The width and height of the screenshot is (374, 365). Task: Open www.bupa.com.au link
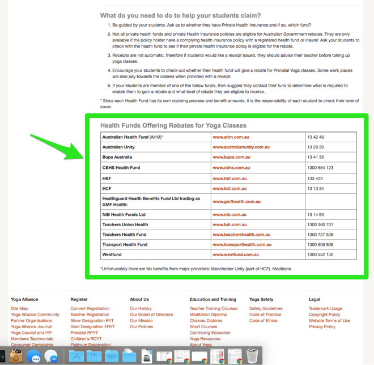click(231, 157)
